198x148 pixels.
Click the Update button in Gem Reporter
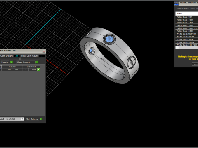5,62
